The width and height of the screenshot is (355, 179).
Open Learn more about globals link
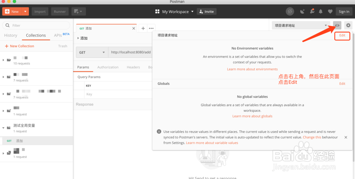point(252,116)
